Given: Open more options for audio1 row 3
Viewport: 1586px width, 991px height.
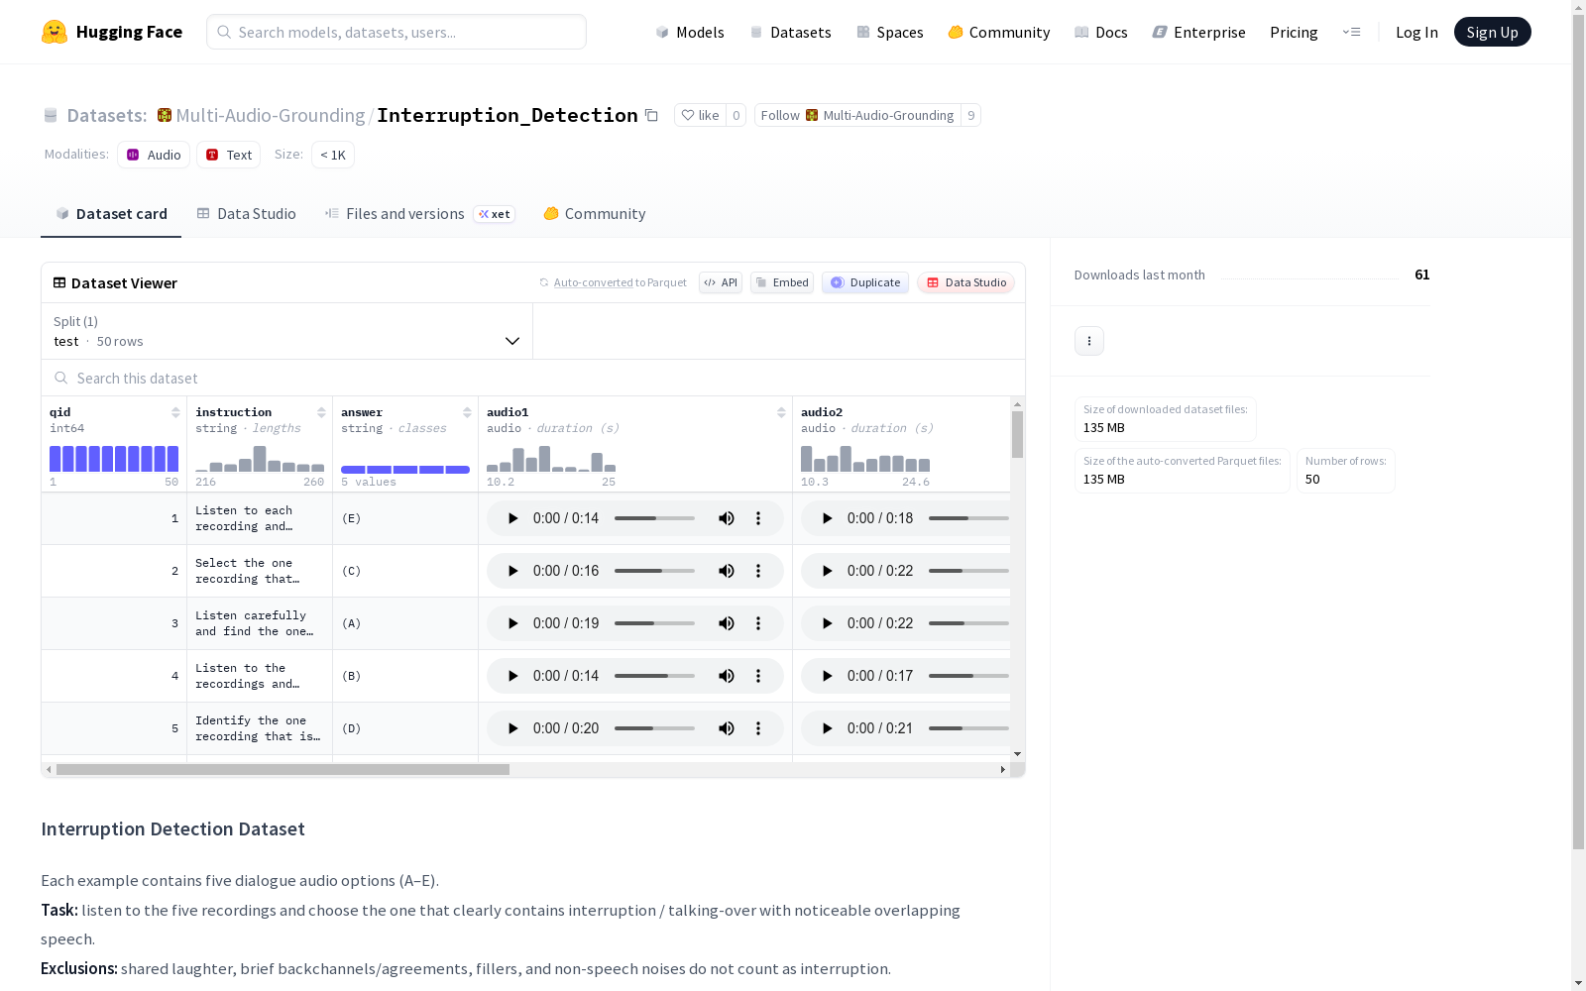Looking at the screenshot, I should pos(758,623).
